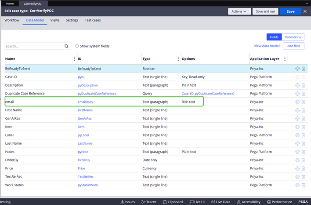Open Clipboard tool in bottom bar

[x=173, y=201]
